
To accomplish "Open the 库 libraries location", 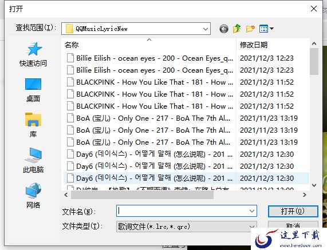I will click(x=33, y=125).
